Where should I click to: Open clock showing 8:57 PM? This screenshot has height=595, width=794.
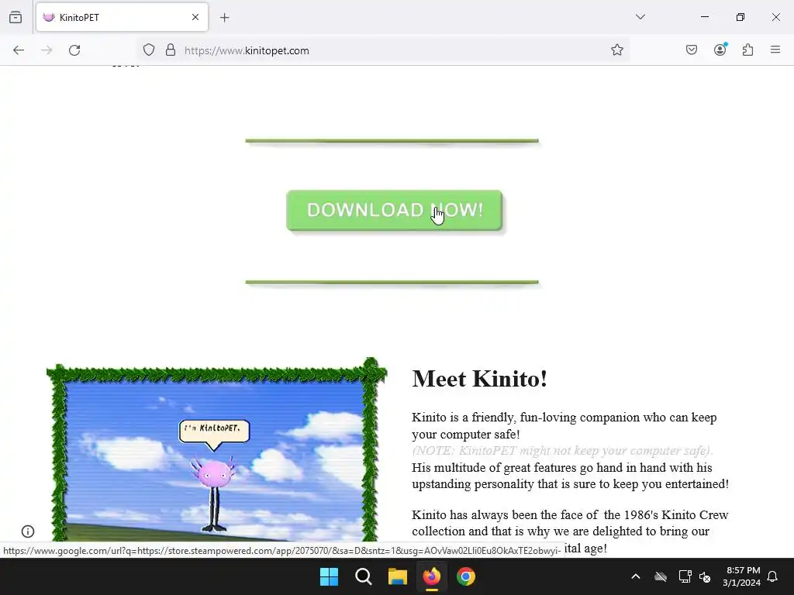point(742,576)
